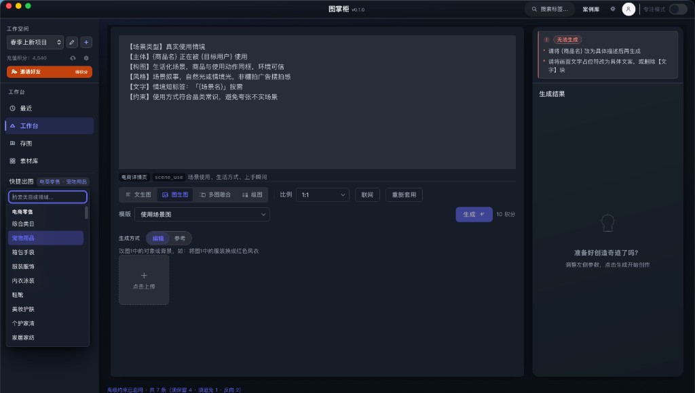Choose 箱包手袋 in category list

click(x=45, y=252)
